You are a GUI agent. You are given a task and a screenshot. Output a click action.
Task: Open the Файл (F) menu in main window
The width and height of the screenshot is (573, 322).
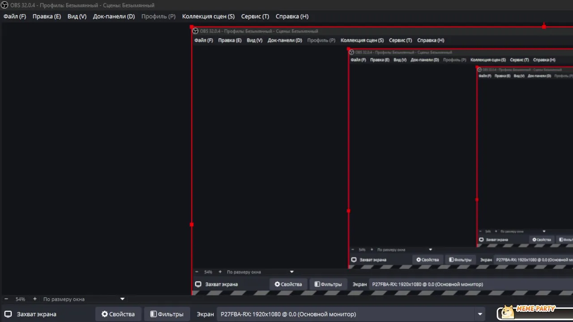point(15,16)
